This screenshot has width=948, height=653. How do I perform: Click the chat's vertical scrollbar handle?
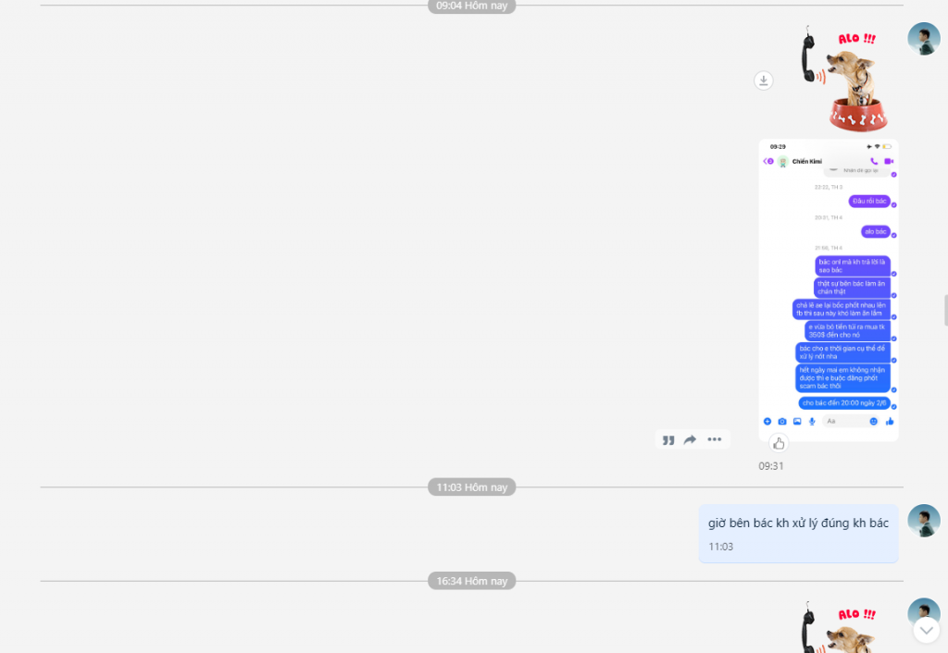click(944, 311)
